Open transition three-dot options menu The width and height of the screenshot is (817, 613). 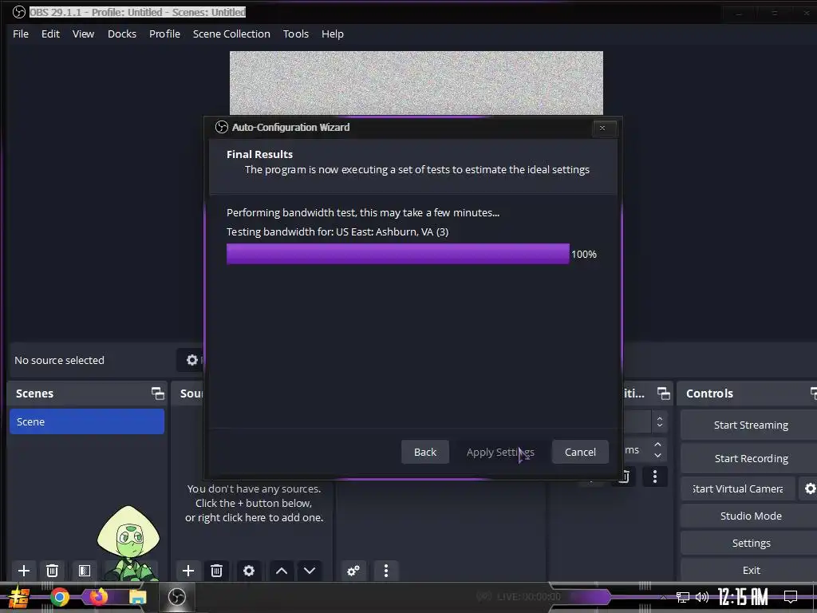(655, 476)
